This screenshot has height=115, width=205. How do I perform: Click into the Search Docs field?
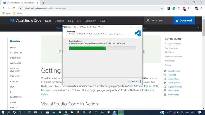pos(159,20)
